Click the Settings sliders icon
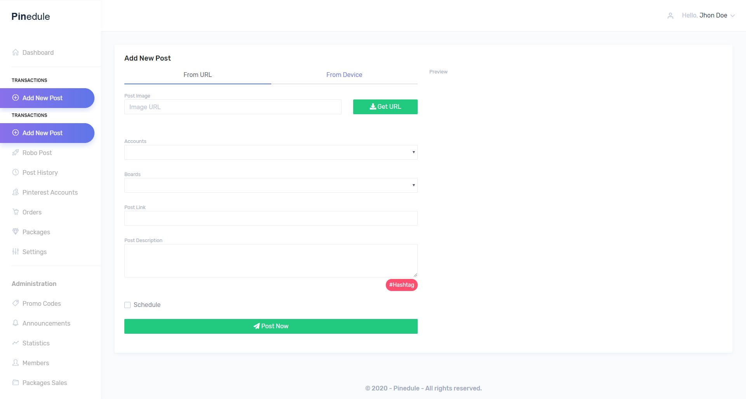 [x=16, y=251]
